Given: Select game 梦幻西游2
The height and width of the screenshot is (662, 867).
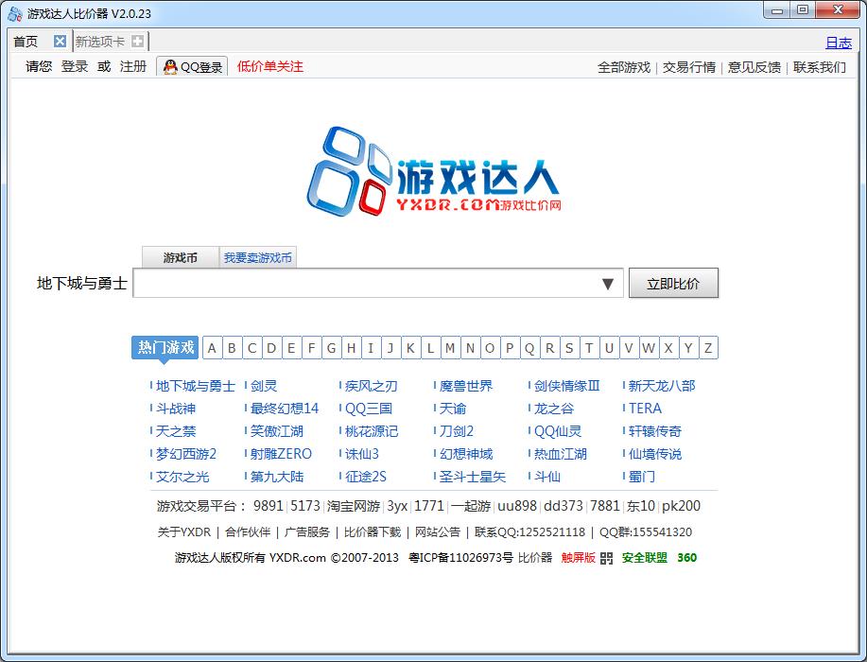Looking at the screenshot, I should (x=186, y=454).
